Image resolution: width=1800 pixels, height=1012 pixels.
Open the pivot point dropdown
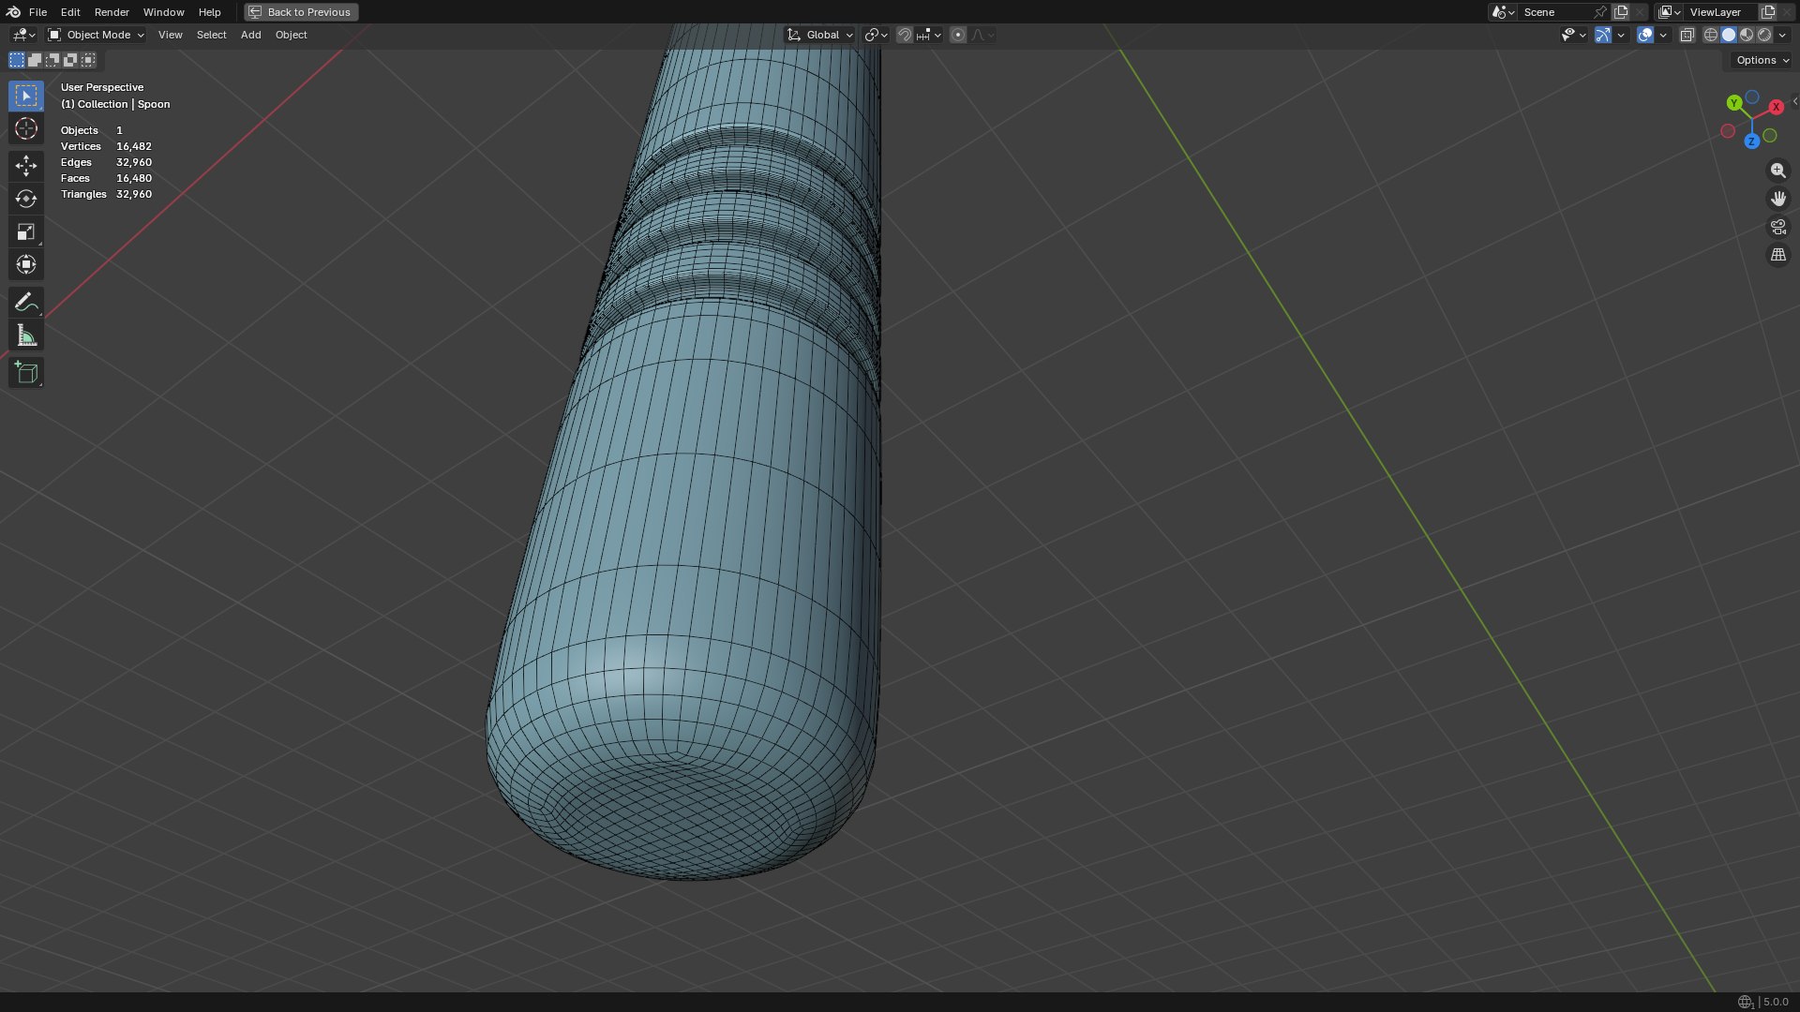[x=876, y=35]
